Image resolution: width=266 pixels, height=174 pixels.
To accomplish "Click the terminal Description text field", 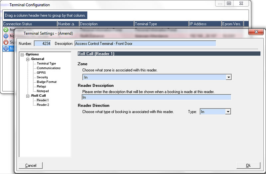I will (145, 43).
